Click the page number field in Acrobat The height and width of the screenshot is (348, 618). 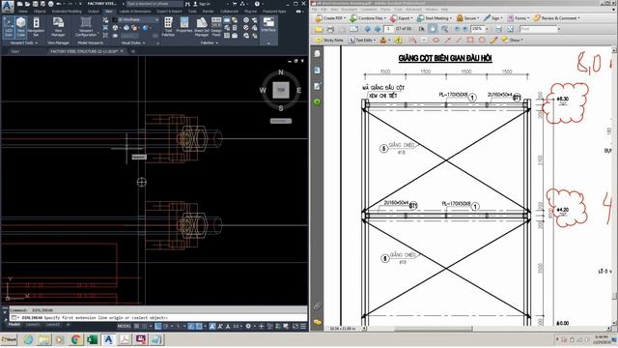click(x=388, y=29)
